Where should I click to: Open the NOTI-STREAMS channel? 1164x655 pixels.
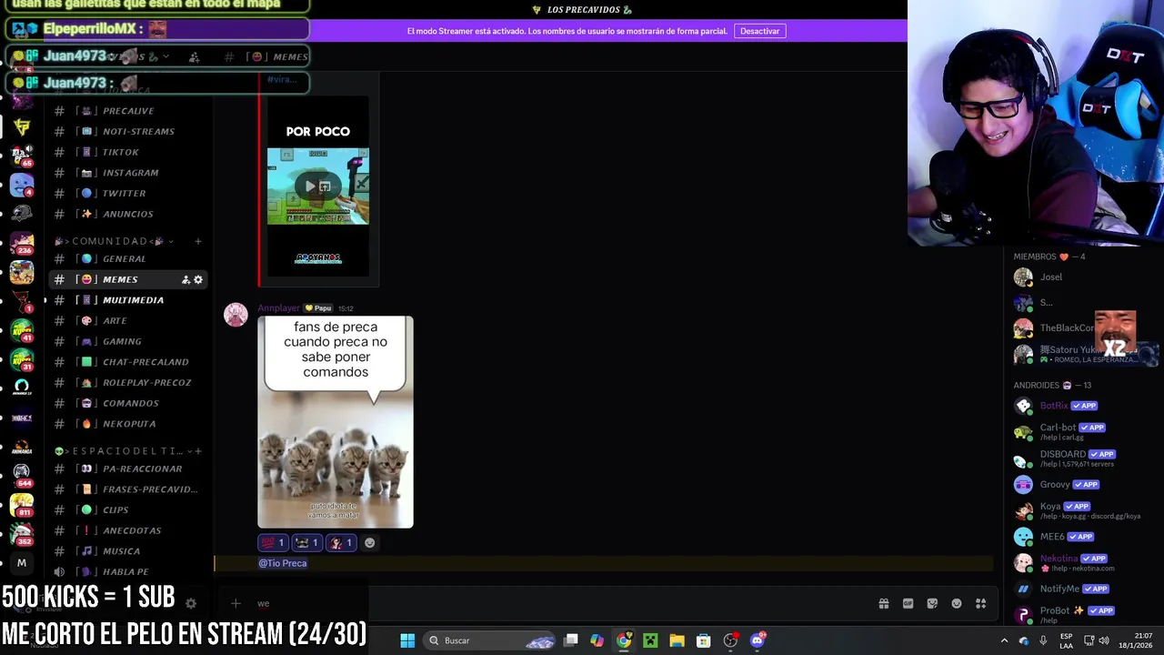tap(128, 131)
